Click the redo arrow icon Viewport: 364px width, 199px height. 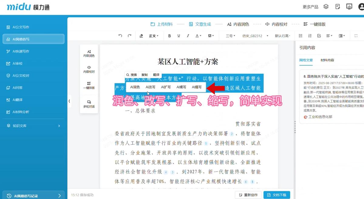click(130, 36)
